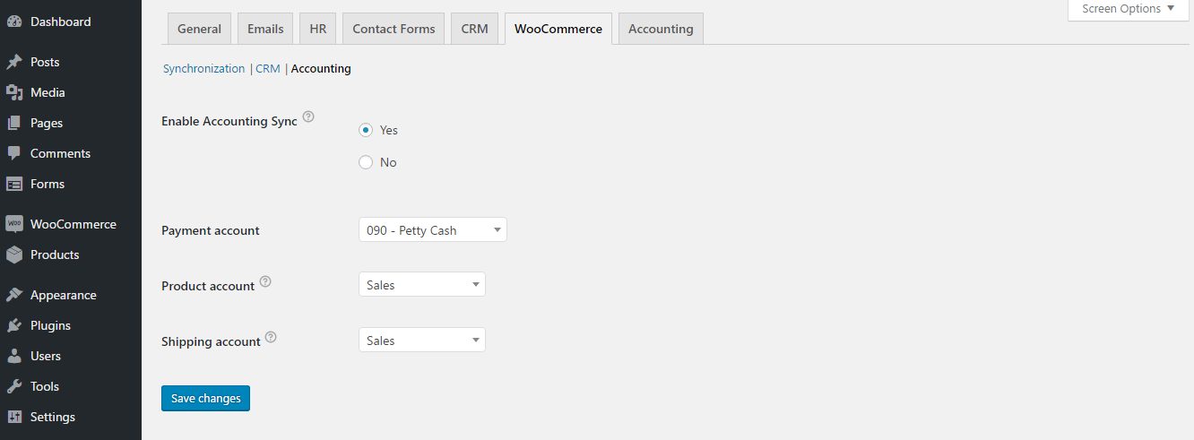
Task: Open the Product account dropdown
Action: pos(421,285)
